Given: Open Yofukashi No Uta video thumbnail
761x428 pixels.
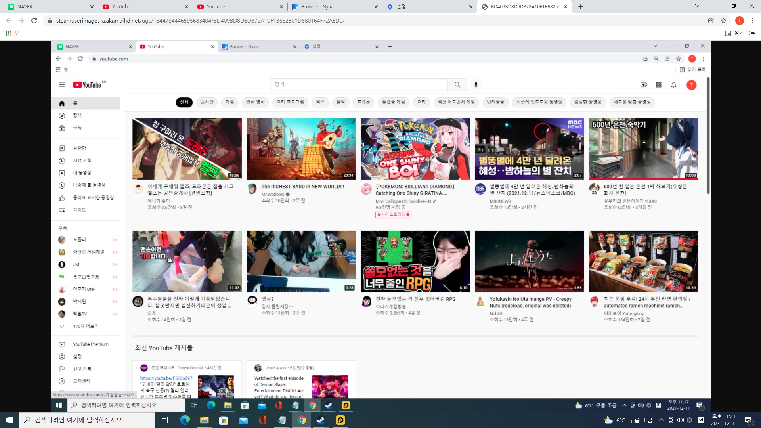Looking at the screenshot, I should click(529, 262).
